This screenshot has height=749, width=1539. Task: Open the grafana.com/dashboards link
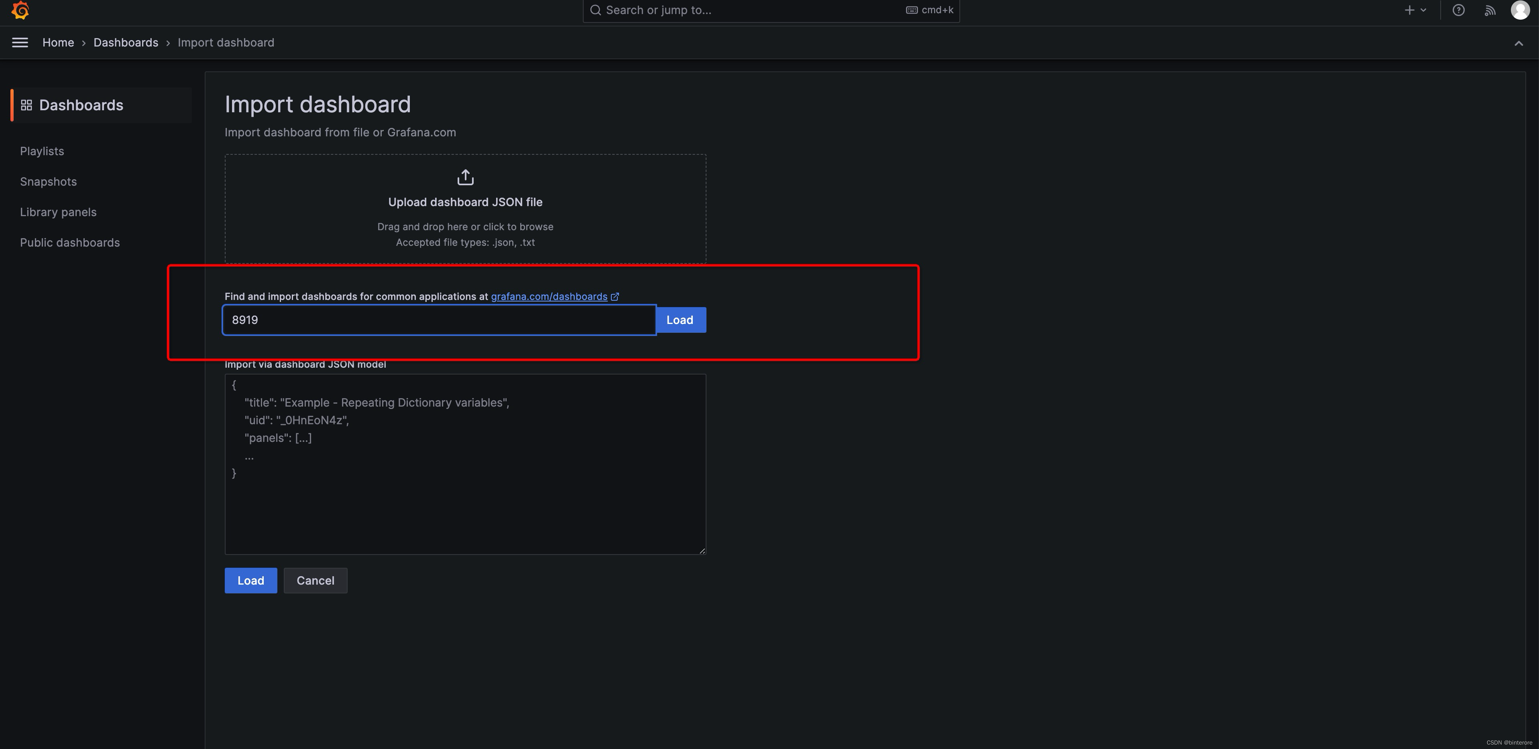tap(548, 297)
